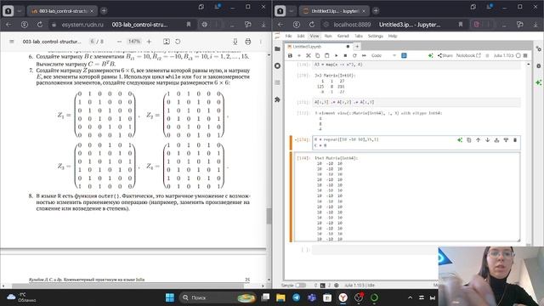This screenshot has width=544, height=306.
Task: Bookmark the PDF page in left browser
Action: (x=189, y=25)
